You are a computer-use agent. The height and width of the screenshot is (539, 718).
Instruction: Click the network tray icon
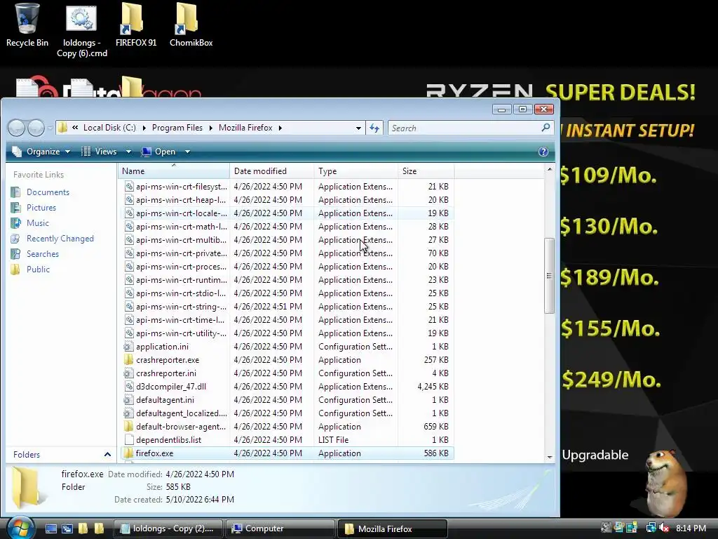(x=651, y=528)
